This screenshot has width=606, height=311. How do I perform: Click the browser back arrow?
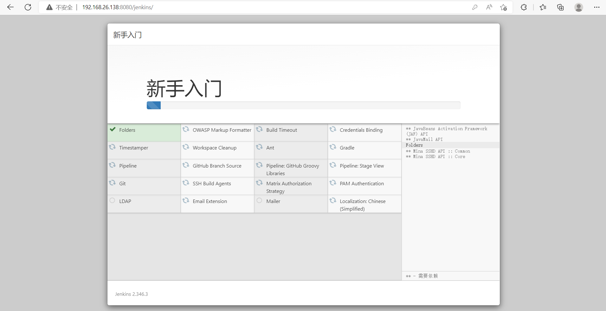click(10, 7)
